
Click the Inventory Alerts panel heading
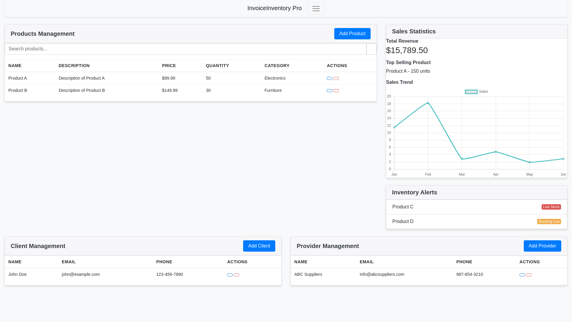click(415, 192)
